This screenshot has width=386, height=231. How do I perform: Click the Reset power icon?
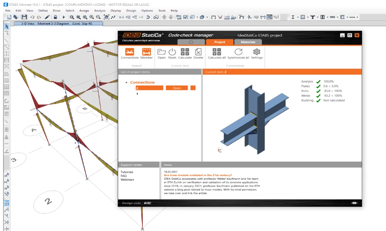coord(172,52)
